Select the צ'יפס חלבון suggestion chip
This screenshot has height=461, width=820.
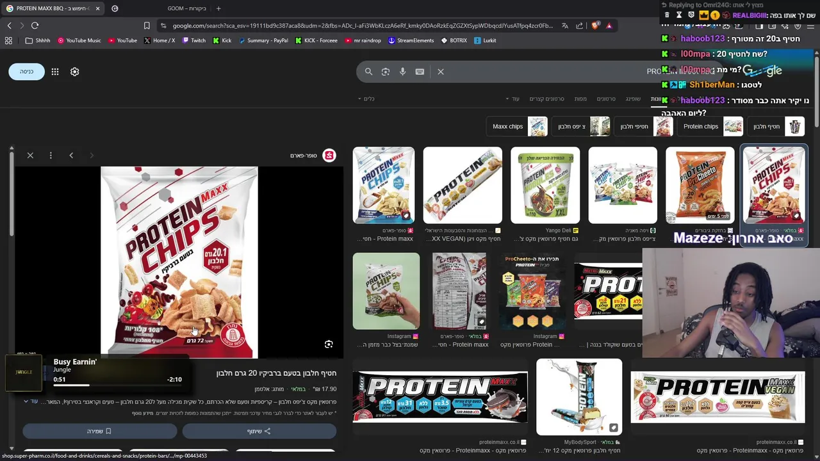click(x=582, y=127)
